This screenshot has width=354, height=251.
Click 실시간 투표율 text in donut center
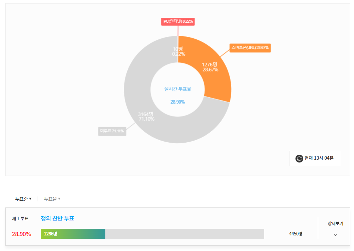tap(178, 89)
